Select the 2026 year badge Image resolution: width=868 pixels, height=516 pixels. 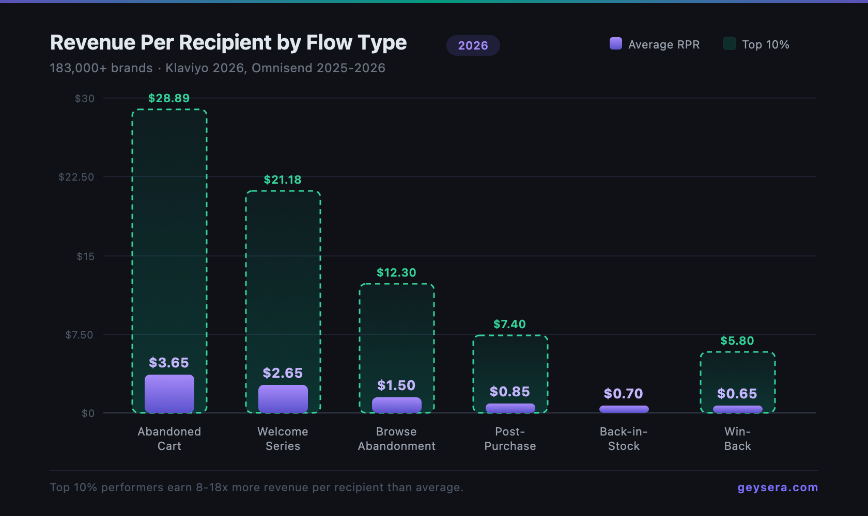(x=473, y=45)
